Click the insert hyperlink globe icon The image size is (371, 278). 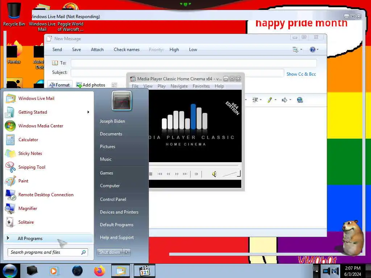(300, 100)
